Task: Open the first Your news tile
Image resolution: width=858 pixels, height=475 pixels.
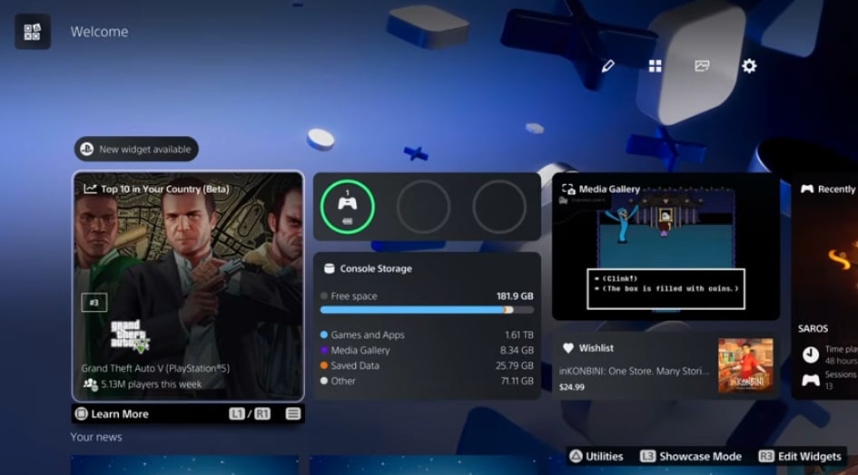Action: tap(185, 465)
